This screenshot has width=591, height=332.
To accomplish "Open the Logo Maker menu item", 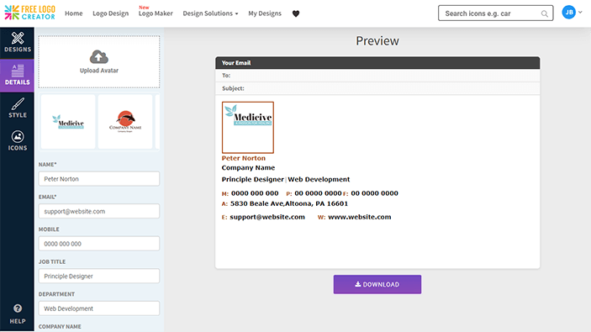I will 156,13.
